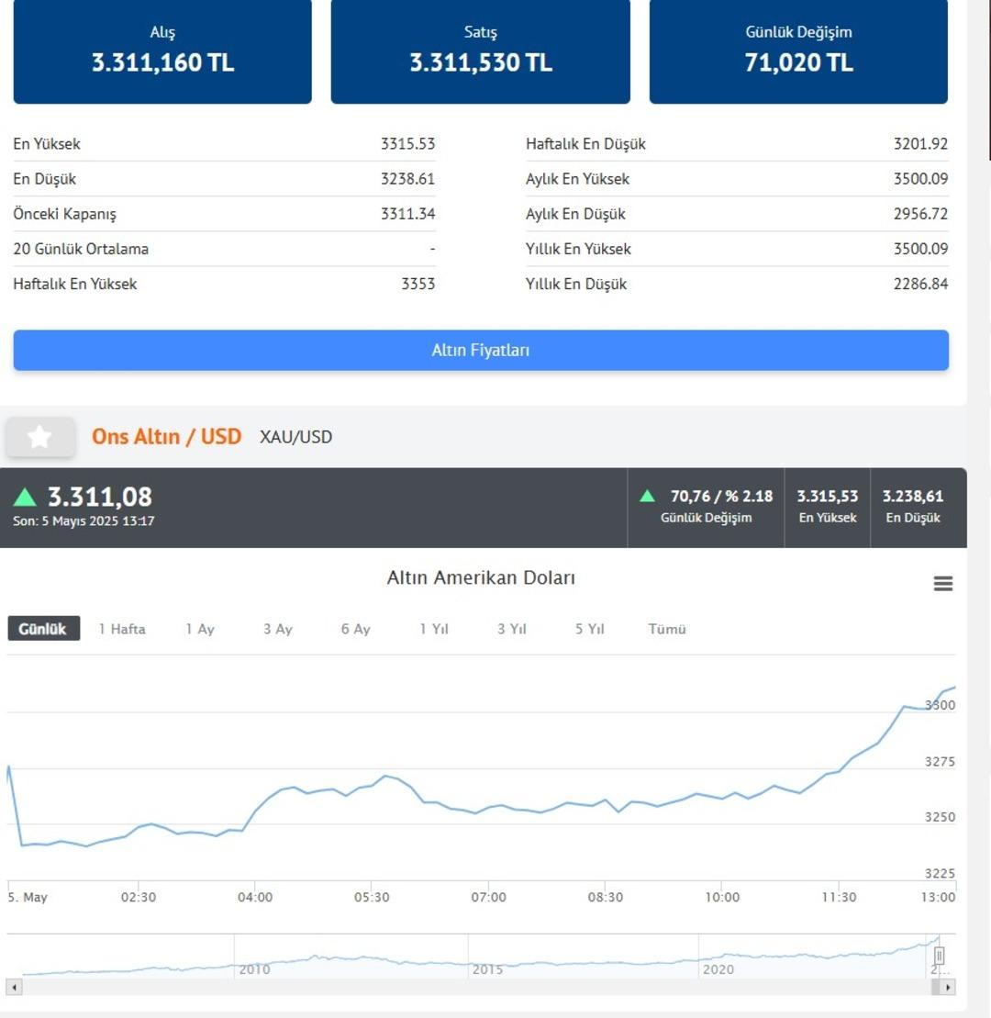
Task: Select the Günlük chart range
Action: click(x=43, y=629)
